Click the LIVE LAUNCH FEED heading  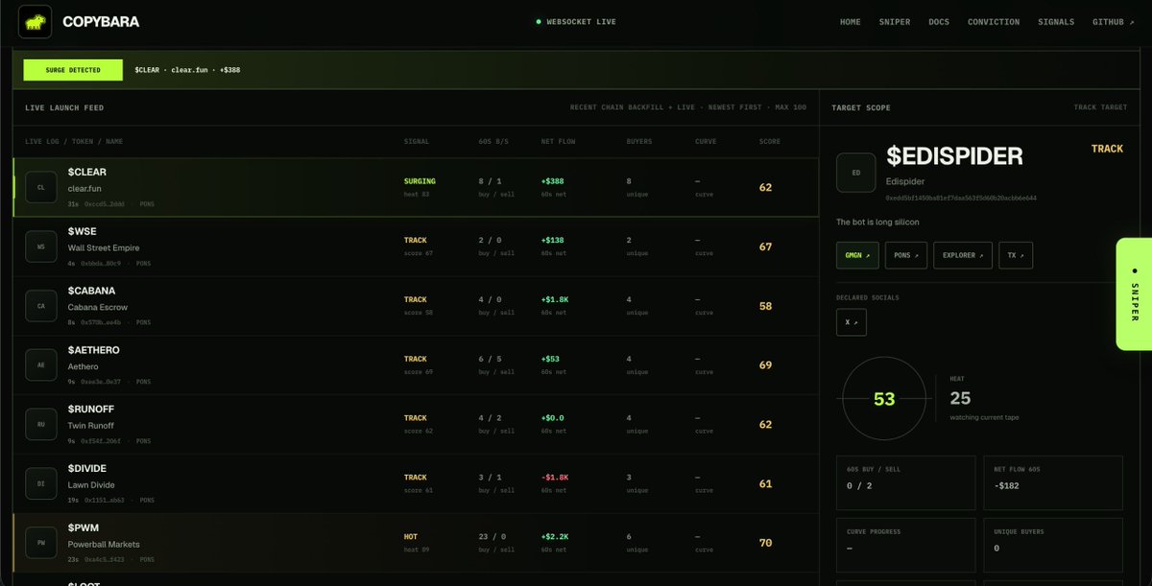pos(64,107)
